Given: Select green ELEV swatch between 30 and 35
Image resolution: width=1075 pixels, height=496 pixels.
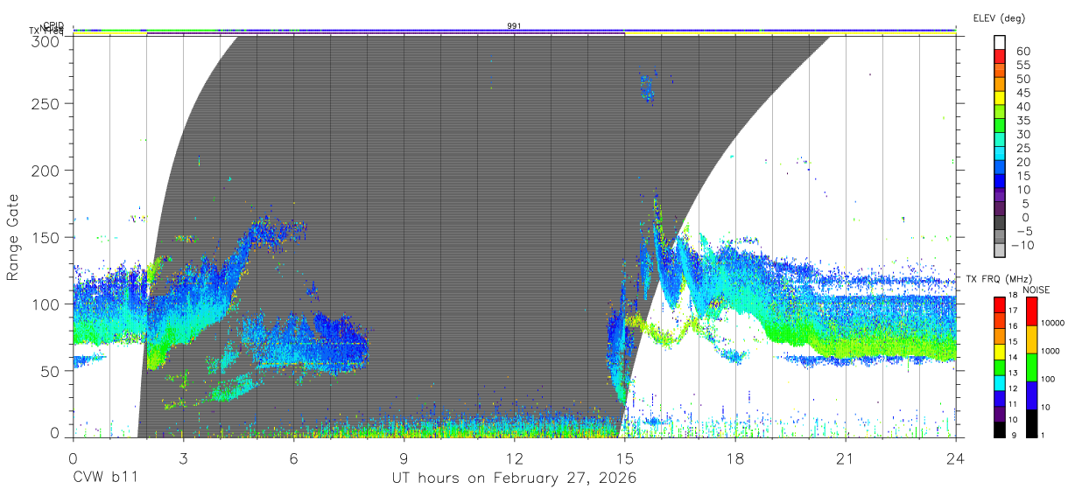Looking at the screenshot, I should 1000,127.
